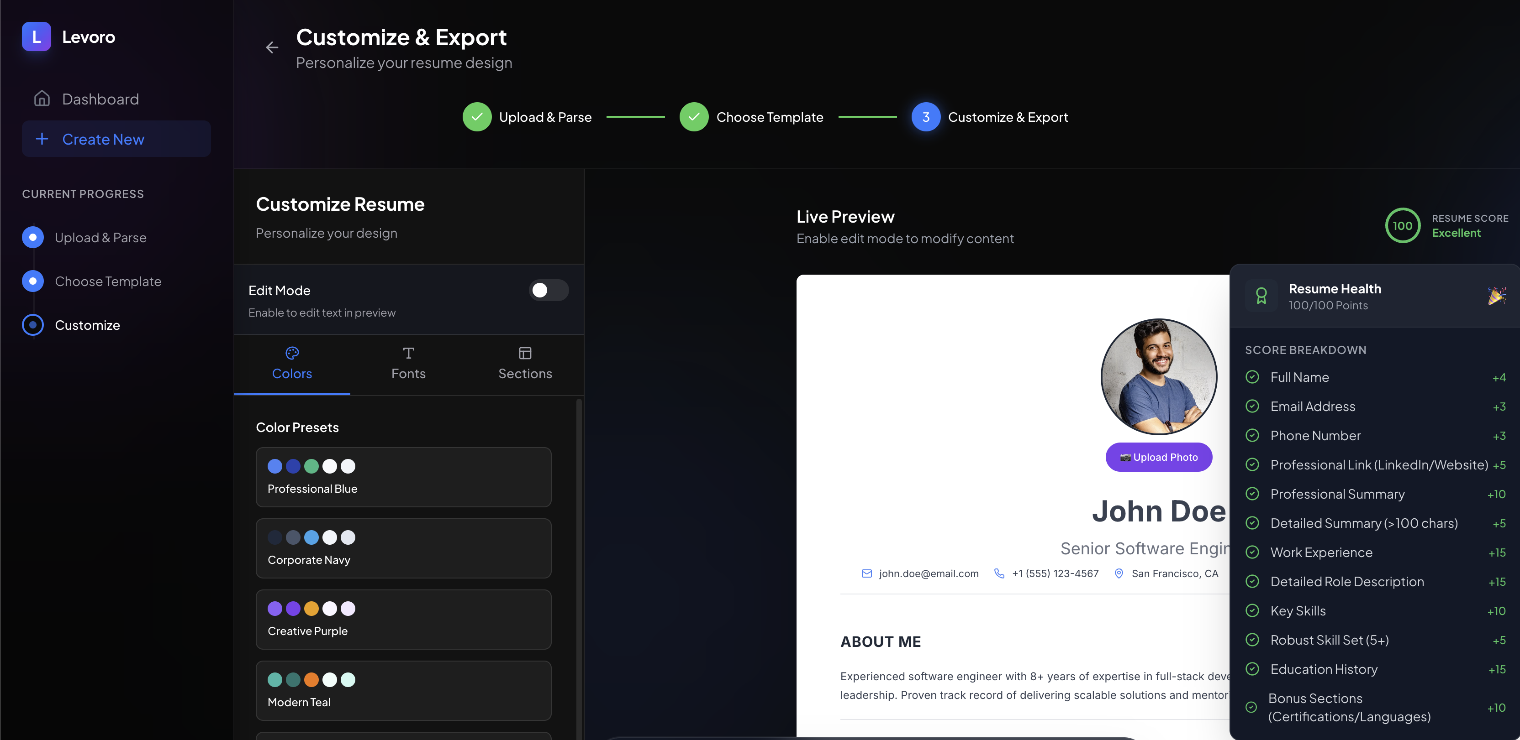Click the Upload Photo button

1159,457
